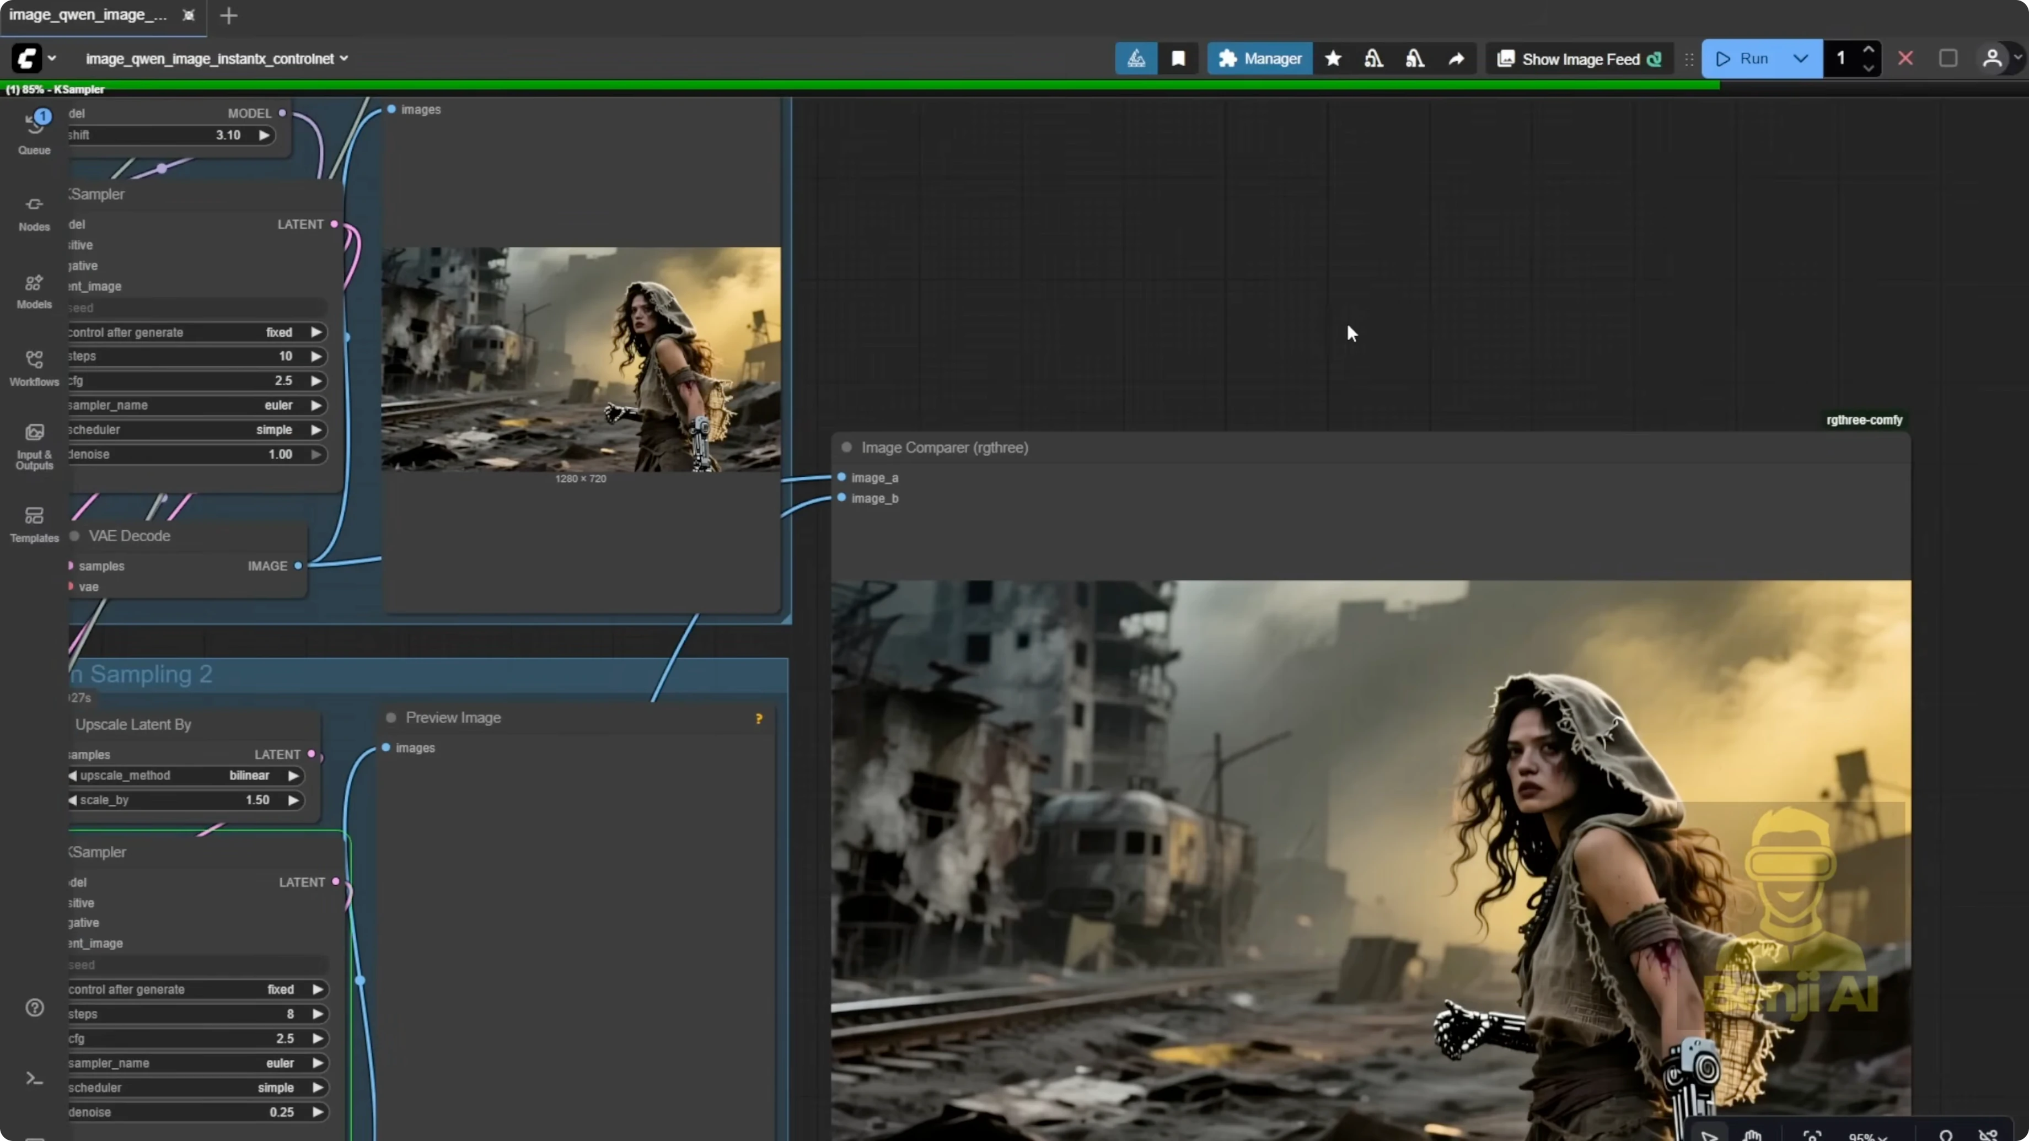The image size is (2029, 1141).
Task: Click the star favorites icon
Action: [1333, 59]
